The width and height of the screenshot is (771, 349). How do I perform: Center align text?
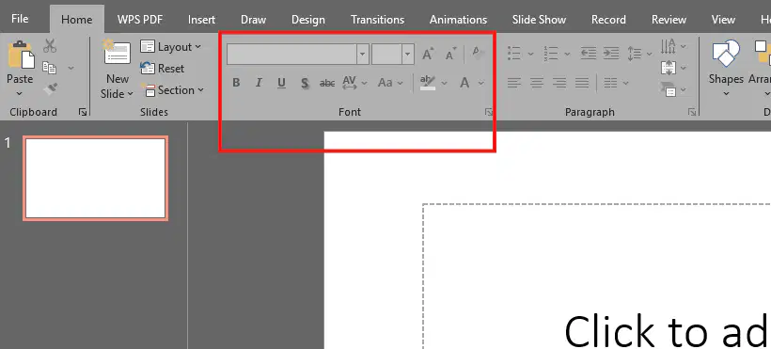[x=537, y=83]
